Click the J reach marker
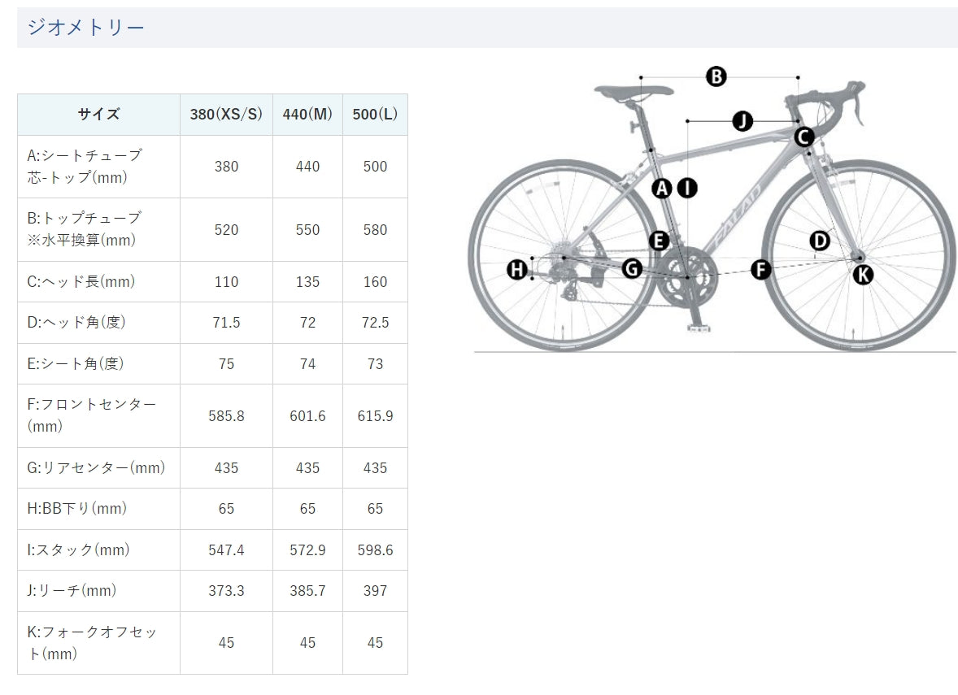Viewport: 958px width, 695px height. coord(742,121)
